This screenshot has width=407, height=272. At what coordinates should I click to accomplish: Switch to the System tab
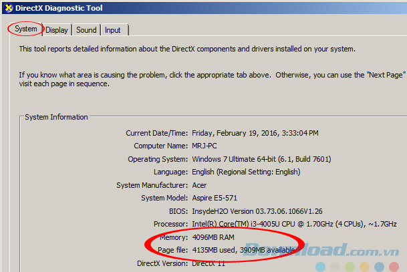pos(25,29)
